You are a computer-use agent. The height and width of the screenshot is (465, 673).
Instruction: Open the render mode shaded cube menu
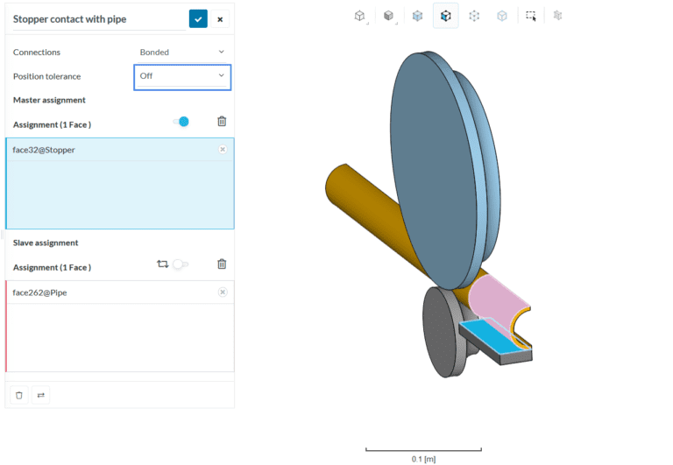point(388,16)
